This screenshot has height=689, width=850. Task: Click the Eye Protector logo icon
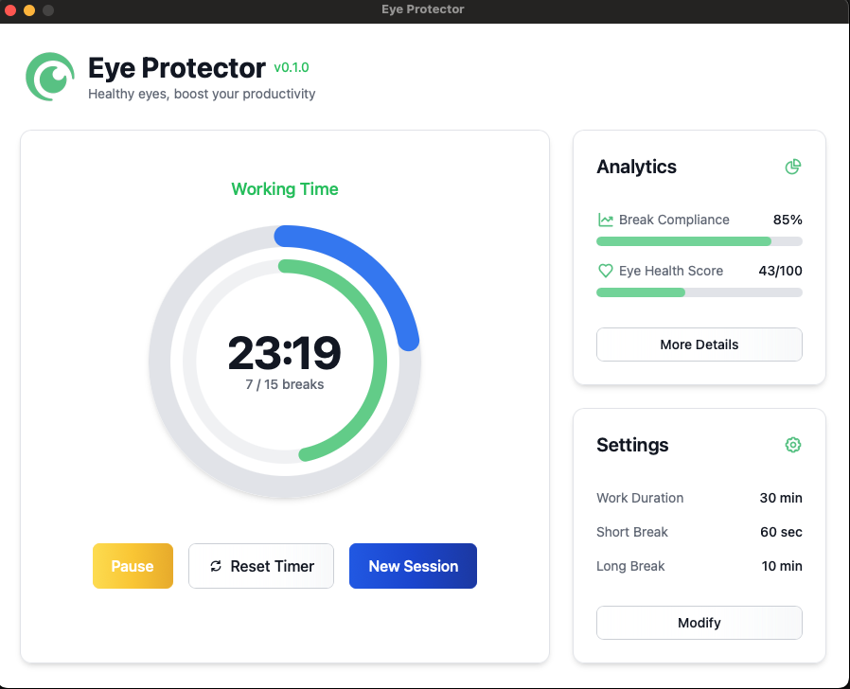click(x=50, y=76)
